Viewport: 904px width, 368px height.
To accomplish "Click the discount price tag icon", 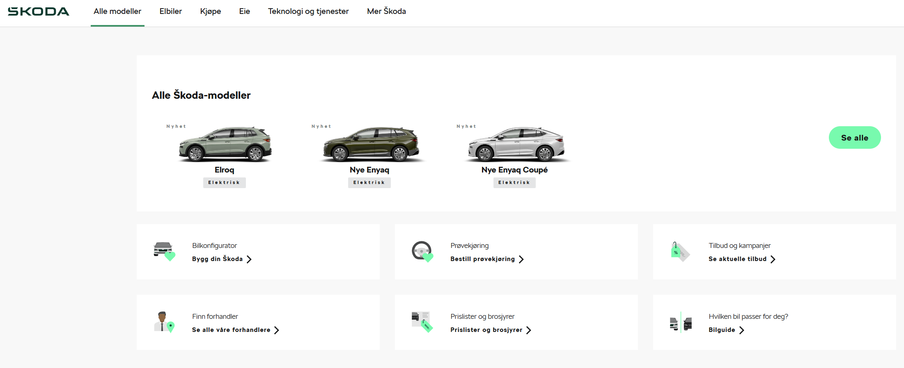I will tap(680, 251).
